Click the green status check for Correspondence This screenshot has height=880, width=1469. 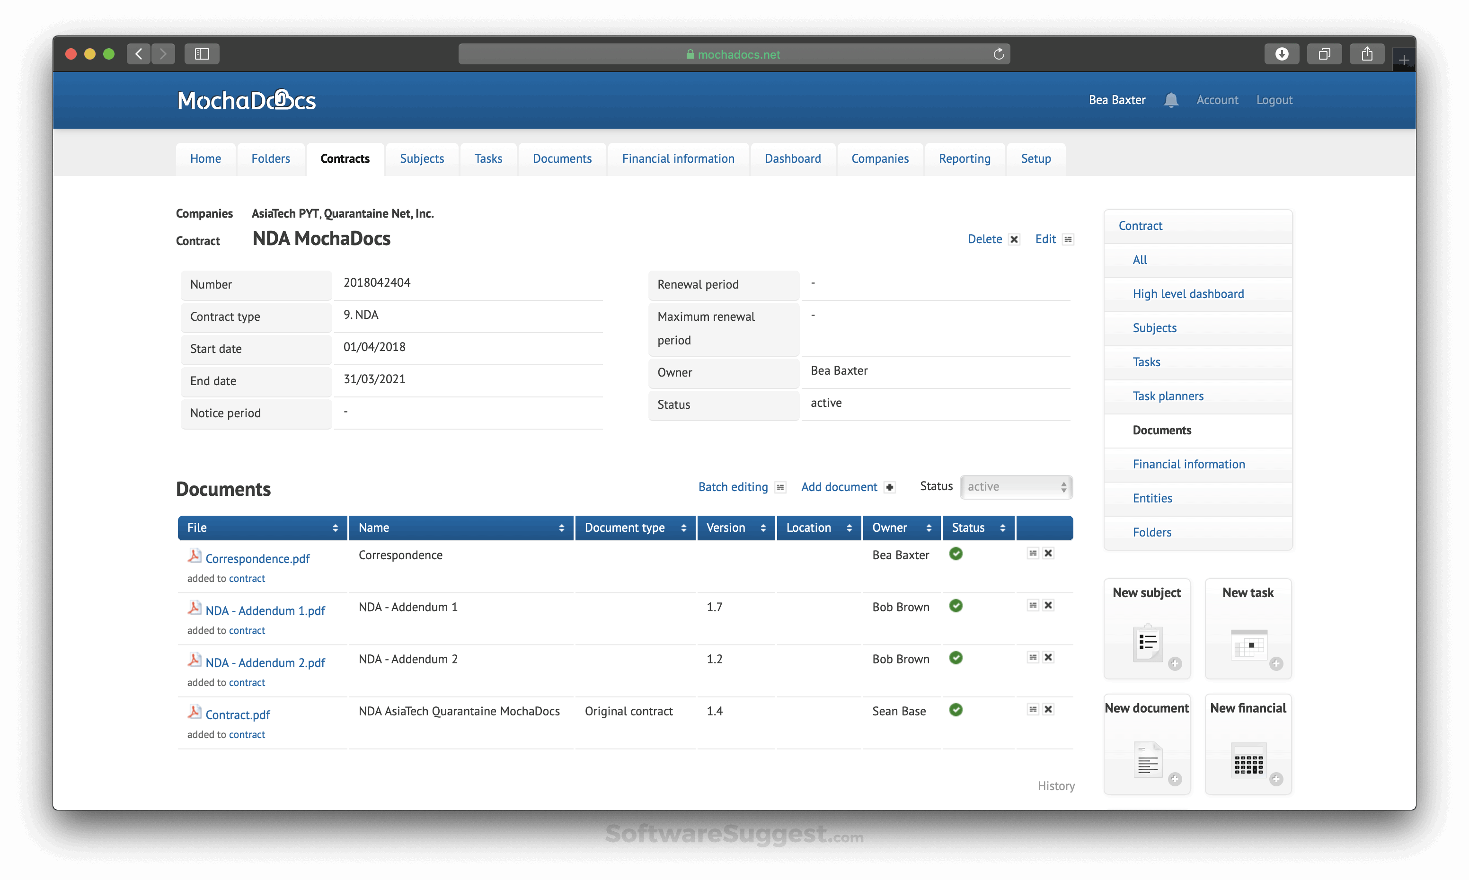pyautogui.click(x=956, y=554)
